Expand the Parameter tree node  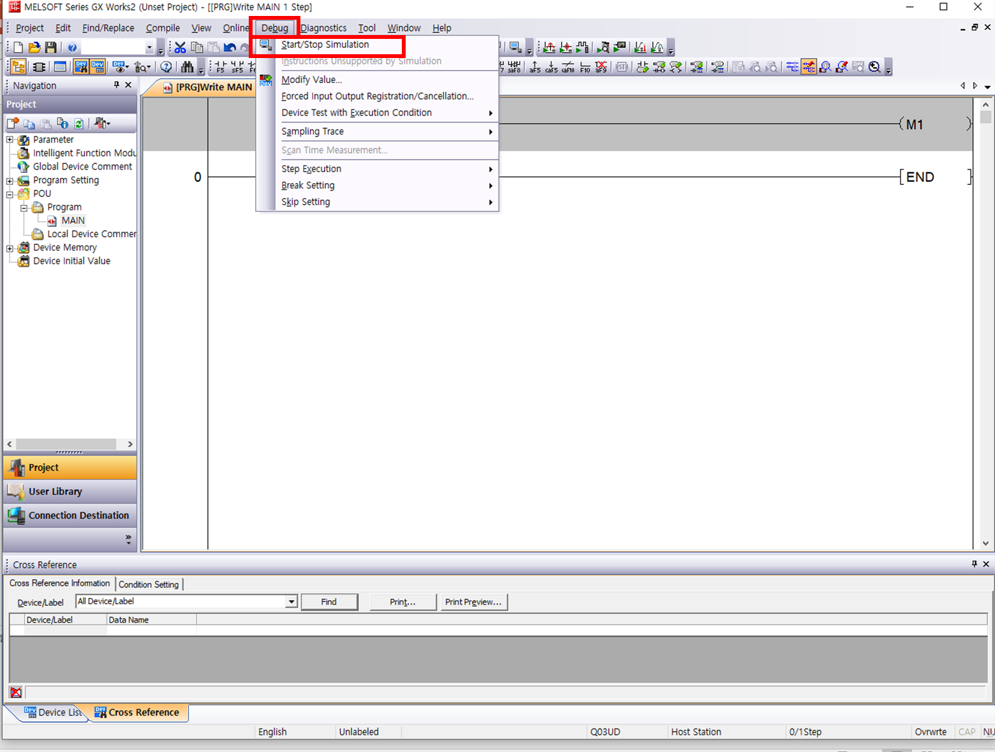pos(10,140)
